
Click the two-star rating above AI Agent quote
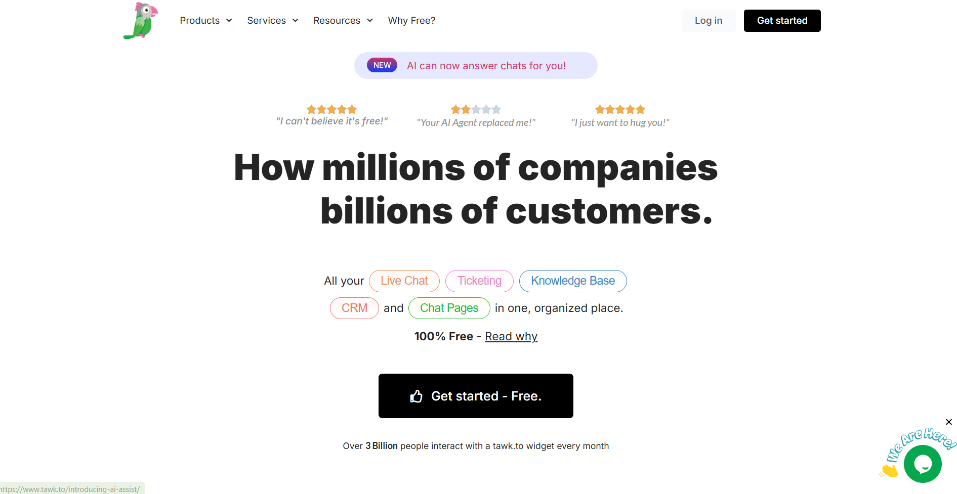[x=476, y=109]
